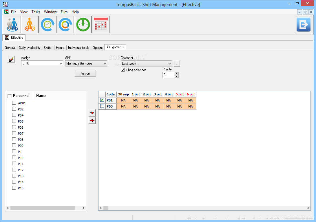The height and width of the screenshot is (222, 316).
Task: Click the 5 oct column header
Action: 180,94
